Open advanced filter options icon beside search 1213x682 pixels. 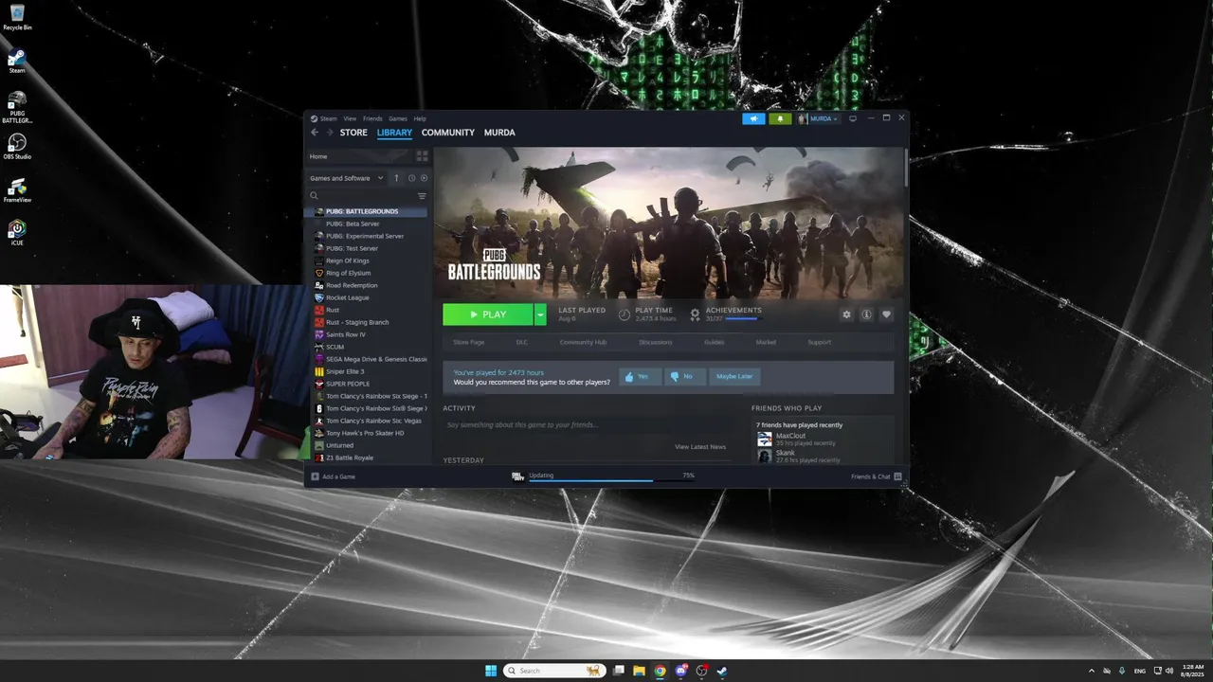[x=422, y=196]
